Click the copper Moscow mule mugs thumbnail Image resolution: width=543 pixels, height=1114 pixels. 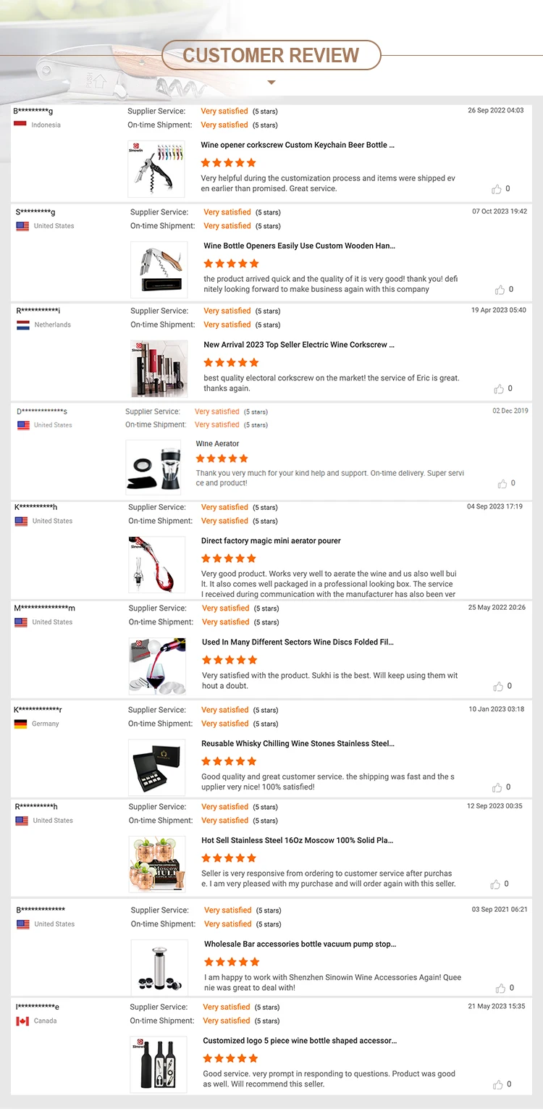[x=157, y=865]
